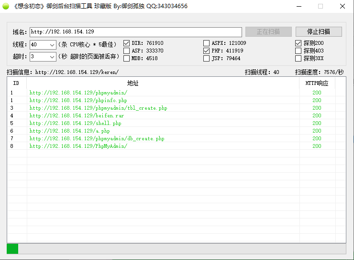Click the scan progress bar
This screenshot has width=354, height=260.
point(177,249)
